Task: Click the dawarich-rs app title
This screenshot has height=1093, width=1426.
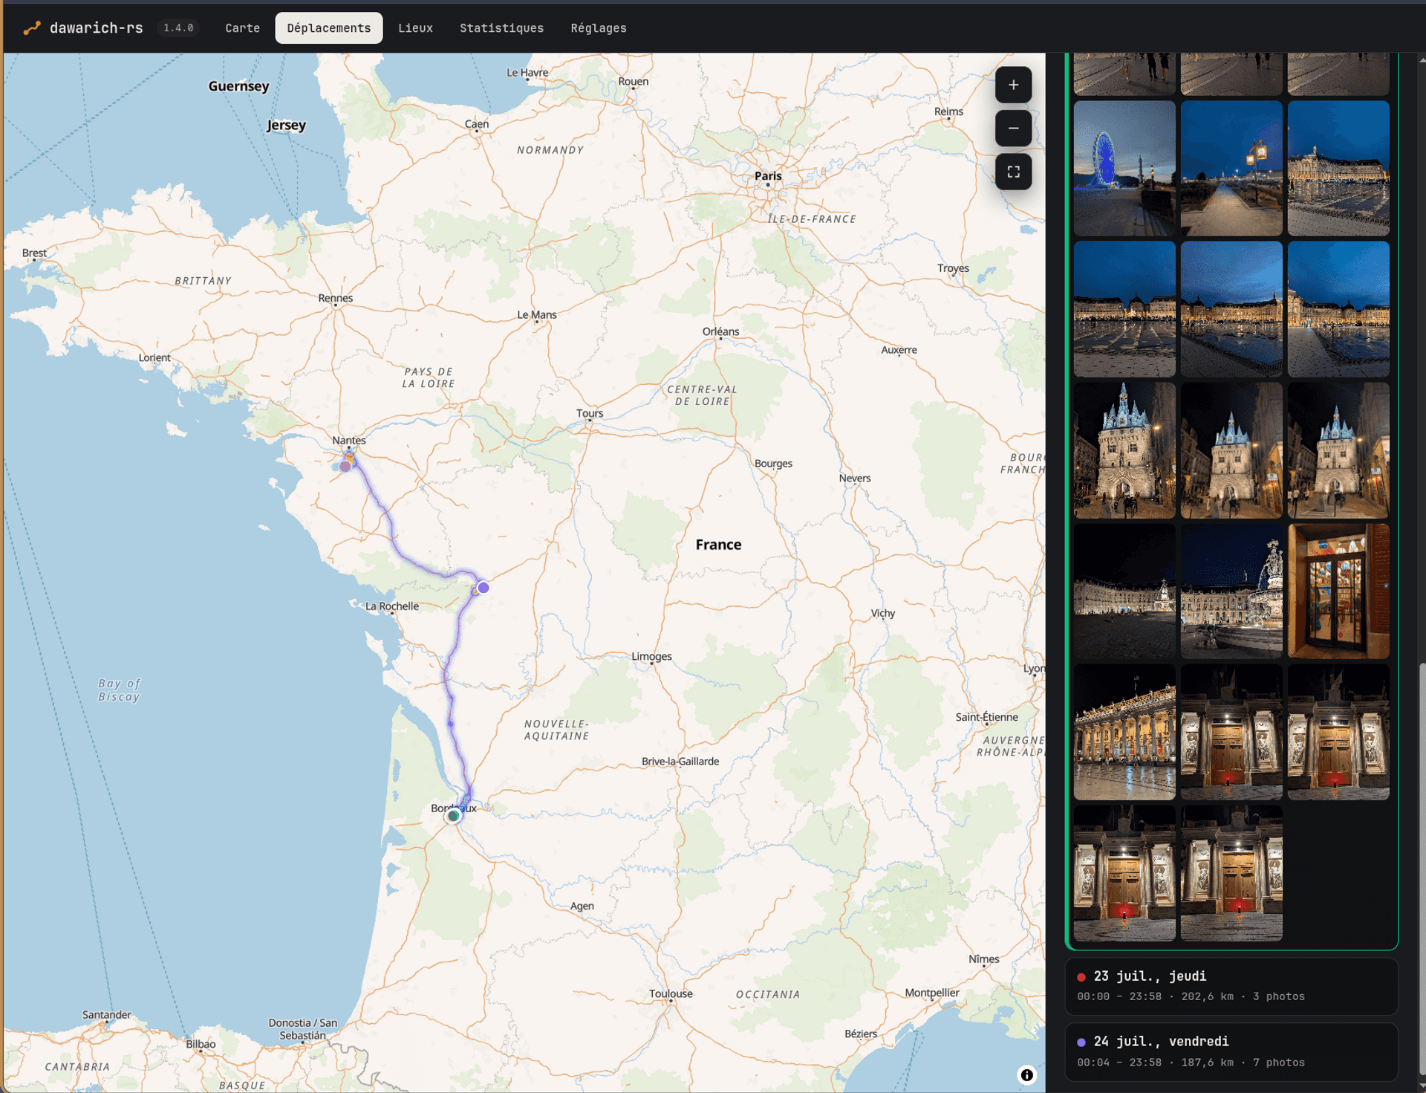Action: click(x=96, y=28)
